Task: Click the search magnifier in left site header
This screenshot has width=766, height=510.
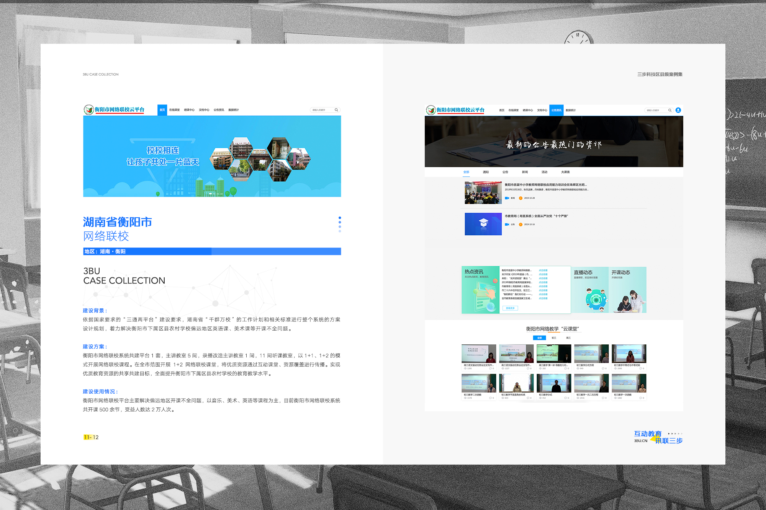Action: 336,110
